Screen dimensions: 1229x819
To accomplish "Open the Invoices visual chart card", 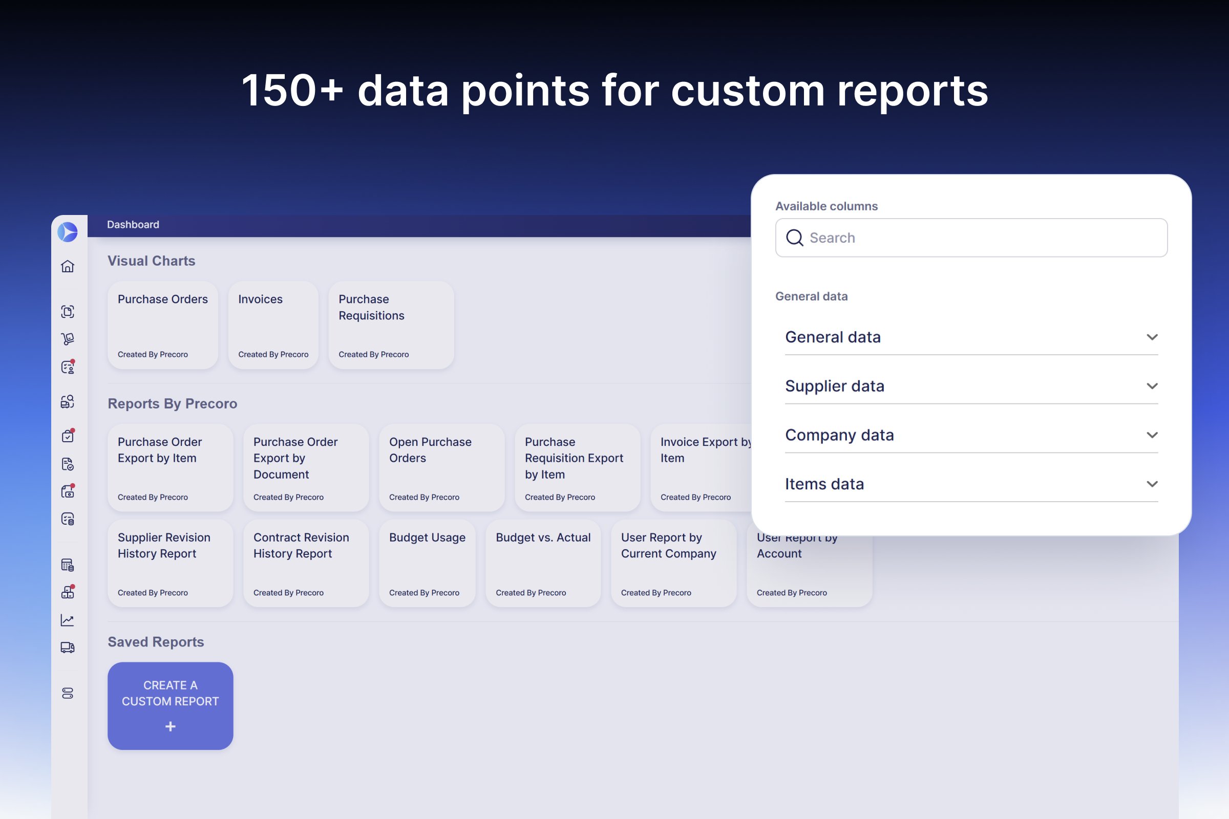I will click(x=273, y=325).
